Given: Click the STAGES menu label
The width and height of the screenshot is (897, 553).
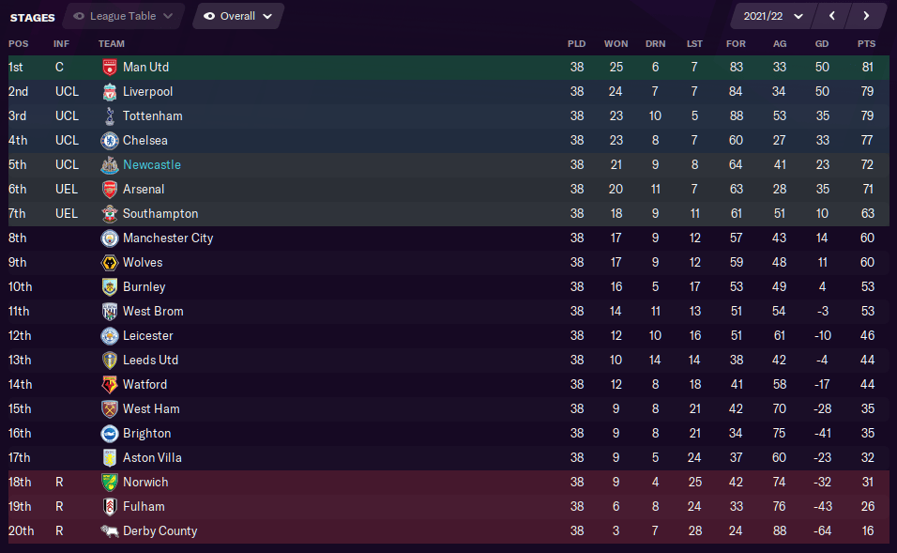Looking at the screenshot, I should tap(33, 16).
